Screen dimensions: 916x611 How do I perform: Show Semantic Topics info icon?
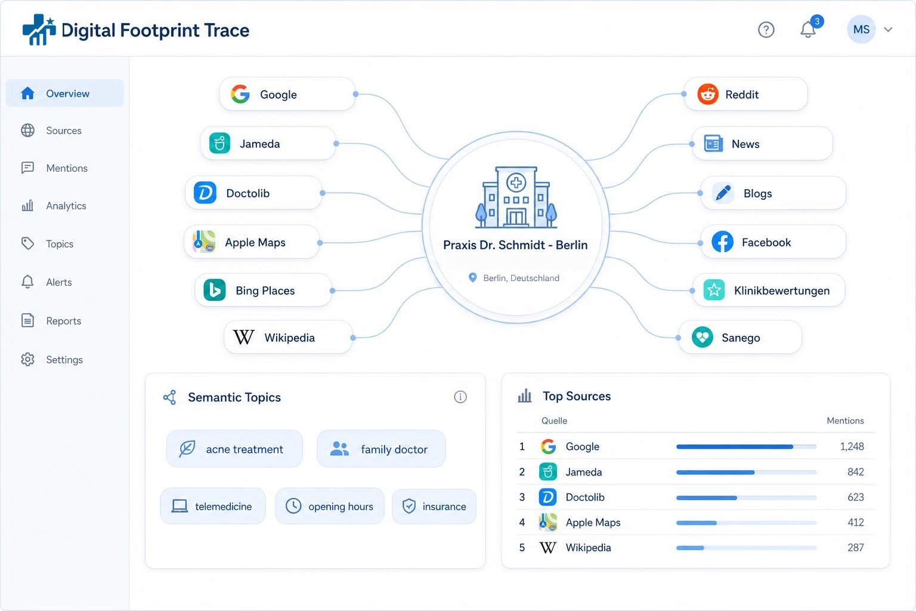click(460, 397)
